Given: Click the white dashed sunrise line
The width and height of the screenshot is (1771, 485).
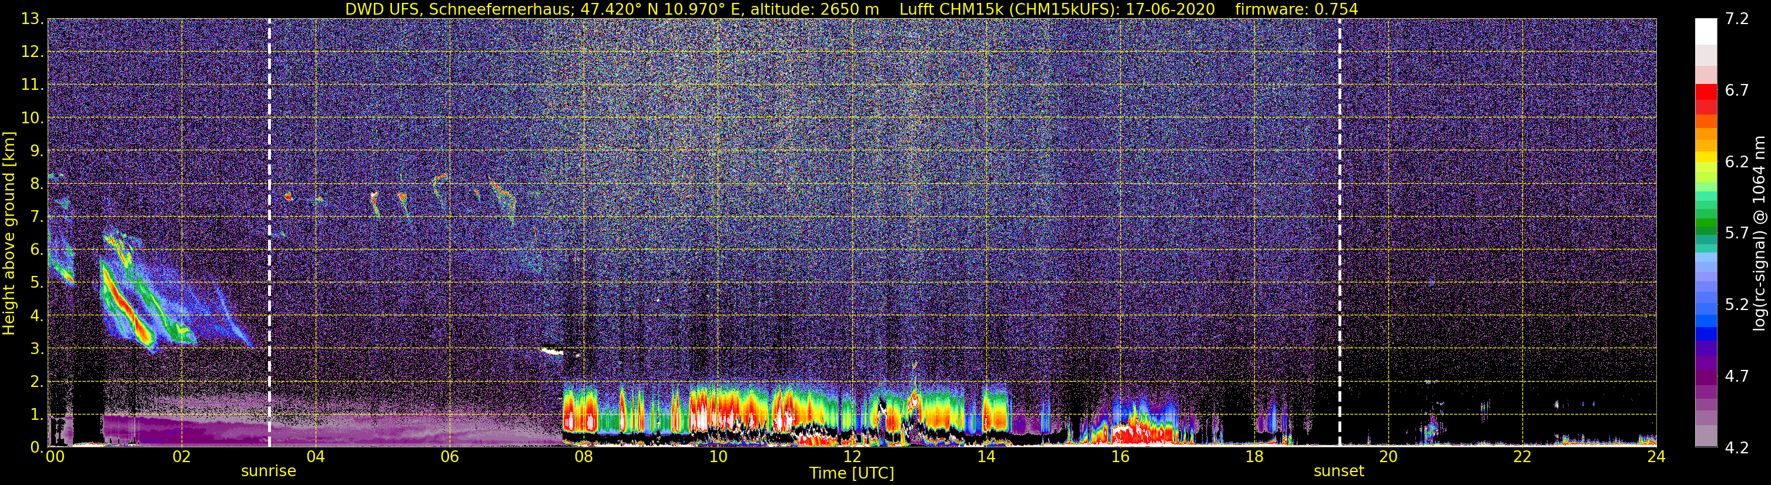Looking at the screenshot, I should point(269,233).
